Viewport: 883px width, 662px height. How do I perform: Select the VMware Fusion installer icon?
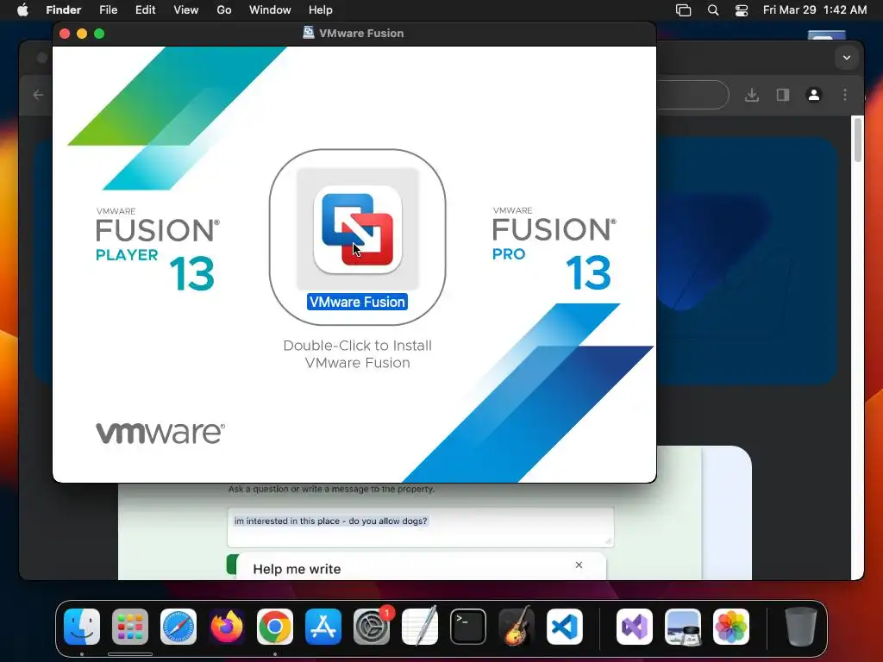pyautogui.click(x=358, y=229)
